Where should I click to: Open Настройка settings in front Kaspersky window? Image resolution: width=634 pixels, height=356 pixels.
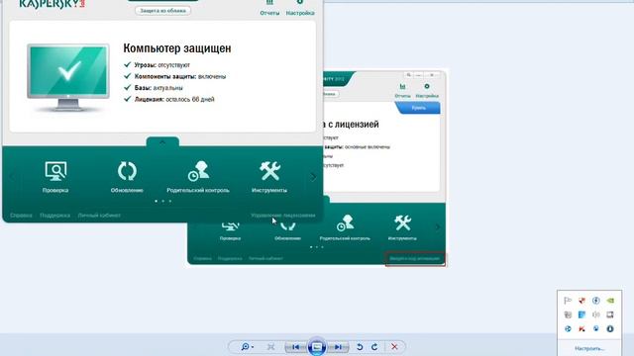pos(300,8)
